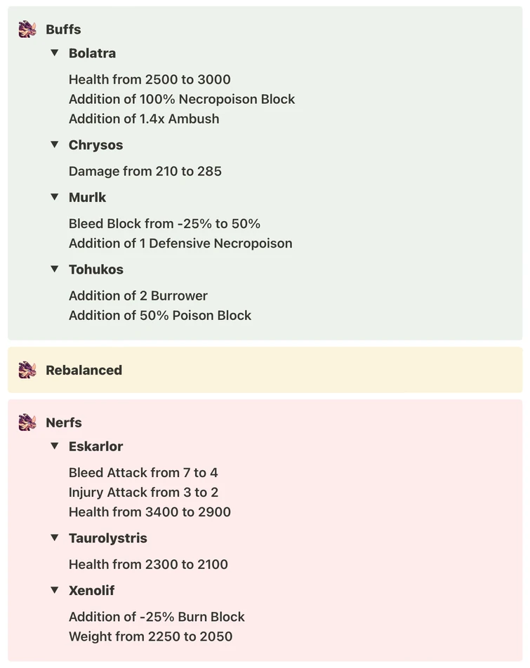The image size is (530, 668).
Task: Click the creature icon beside Nerfs
Action: click(27, 422)
